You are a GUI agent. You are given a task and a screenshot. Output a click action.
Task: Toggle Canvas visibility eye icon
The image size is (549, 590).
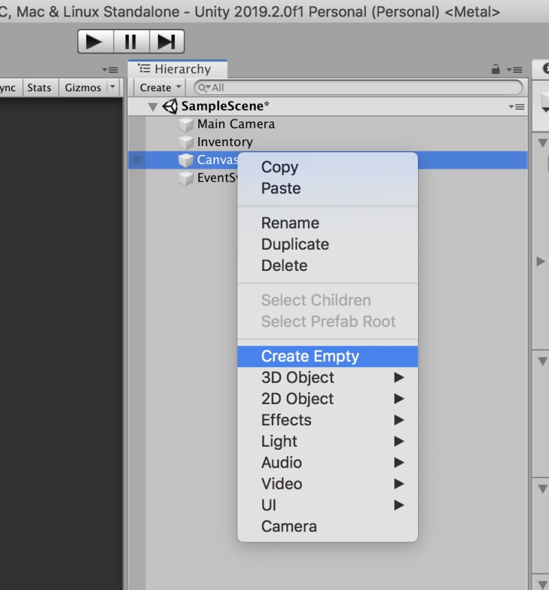[137, 161]
